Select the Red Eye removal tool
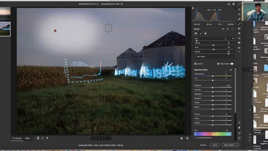This screenshot has width=268, height=151. point(239,38)
